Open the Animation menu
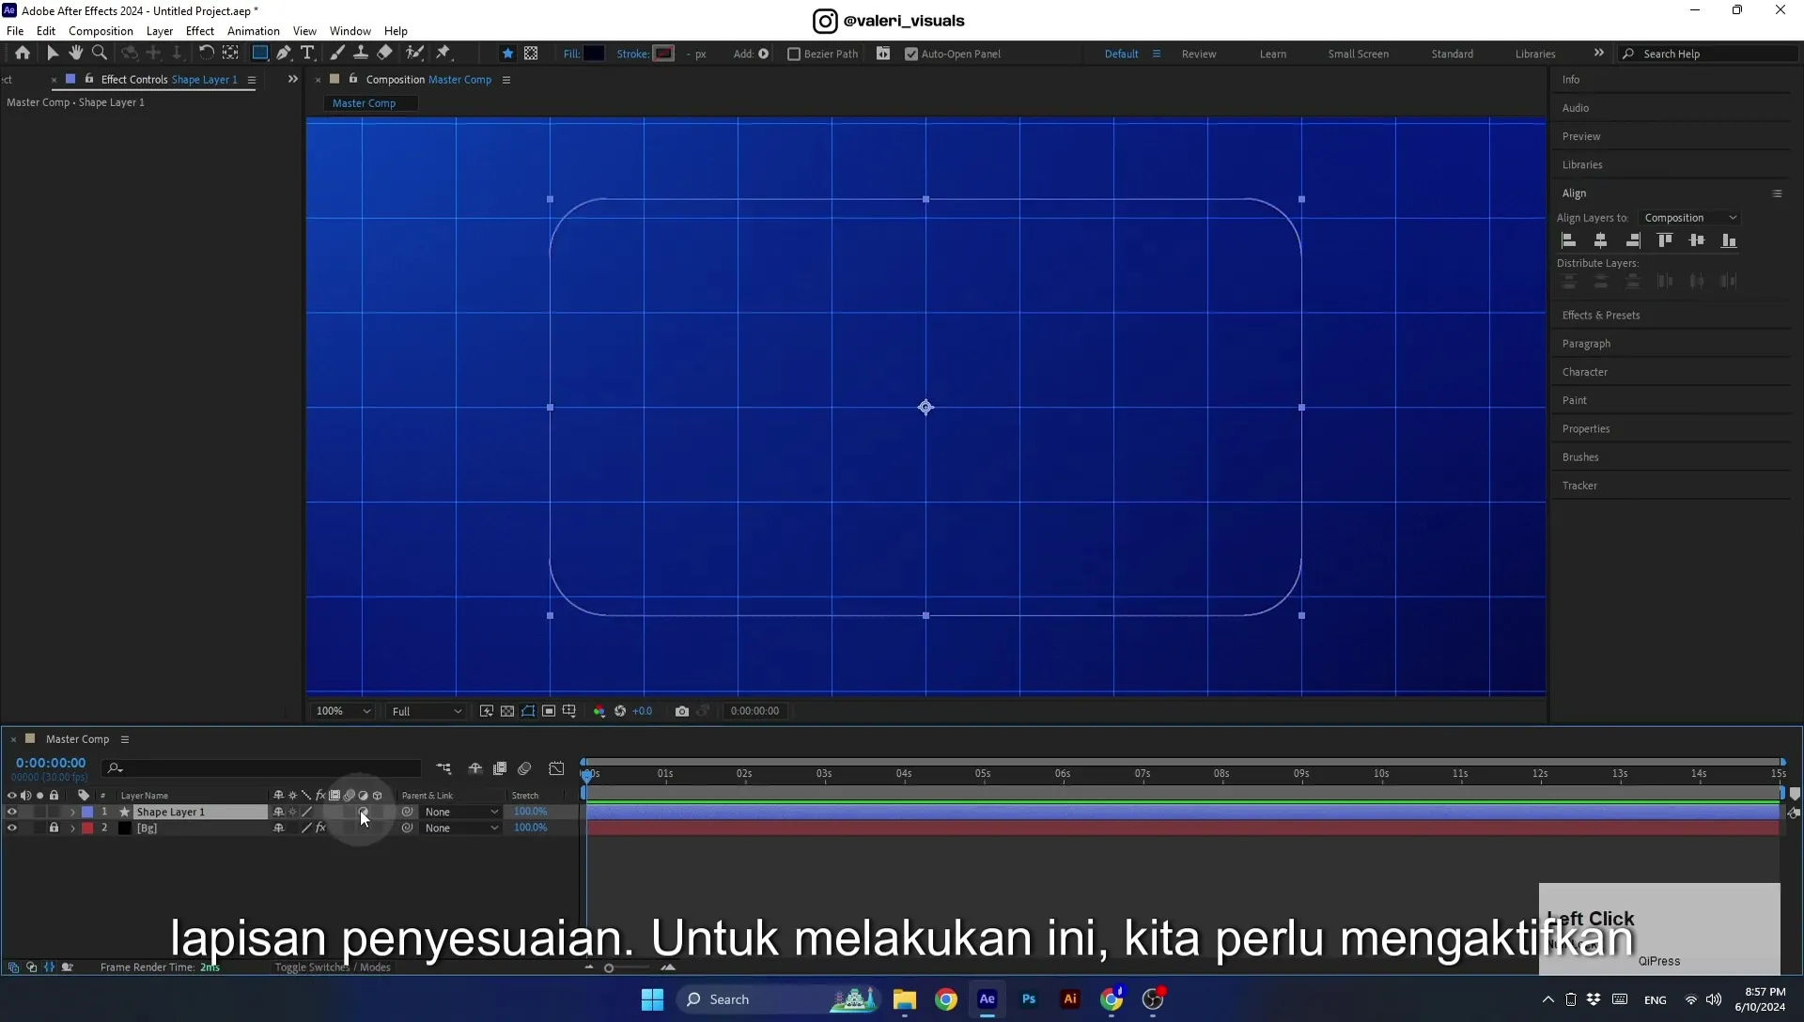 point(253,31)
